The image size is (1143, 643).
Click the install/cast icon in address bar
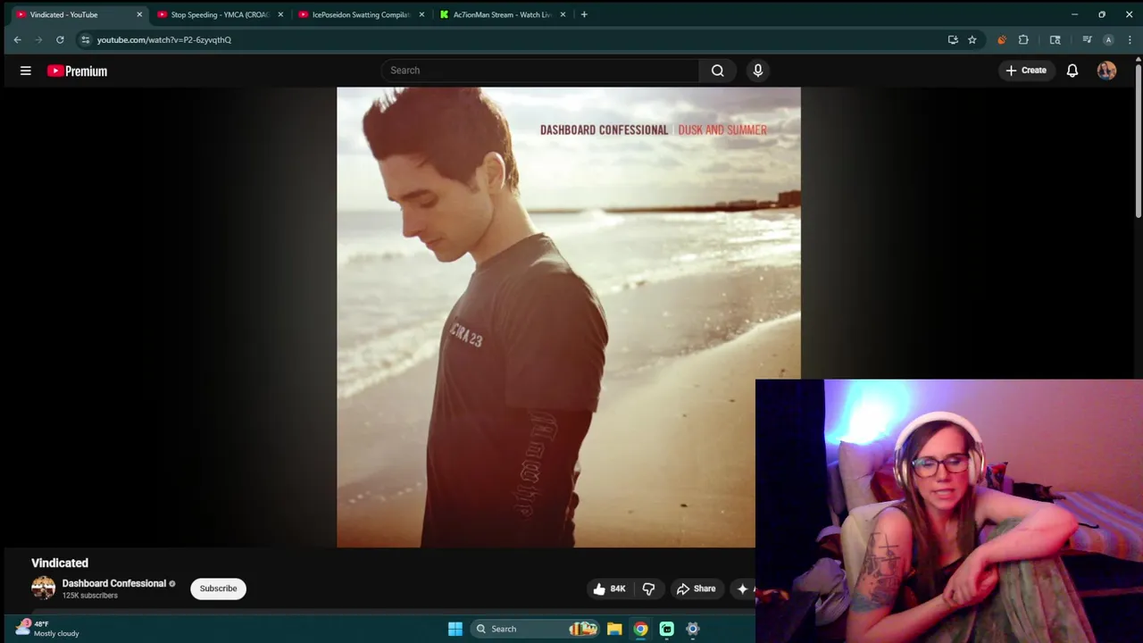click(953, 39)
